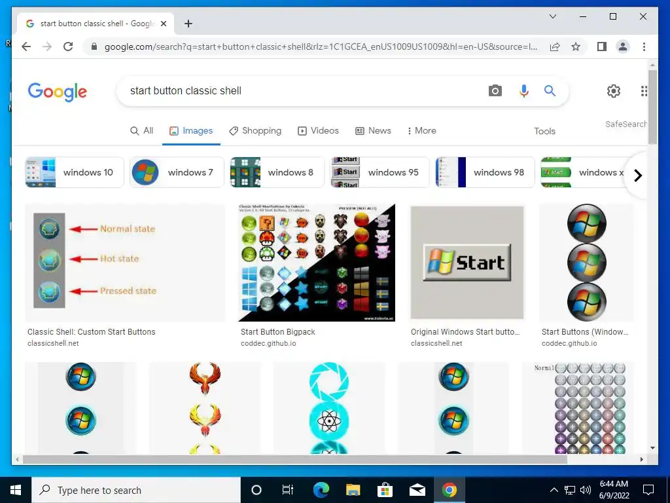Expand the More search options menu
The width and height of the screenshot is (670, 503).
point(421,131)
